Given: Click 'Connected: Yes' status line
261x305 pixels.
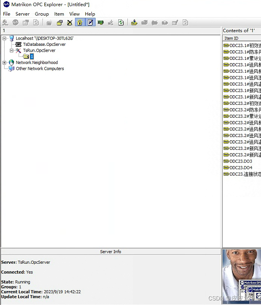Looking at the screenshot, I should tap(17, 272).
